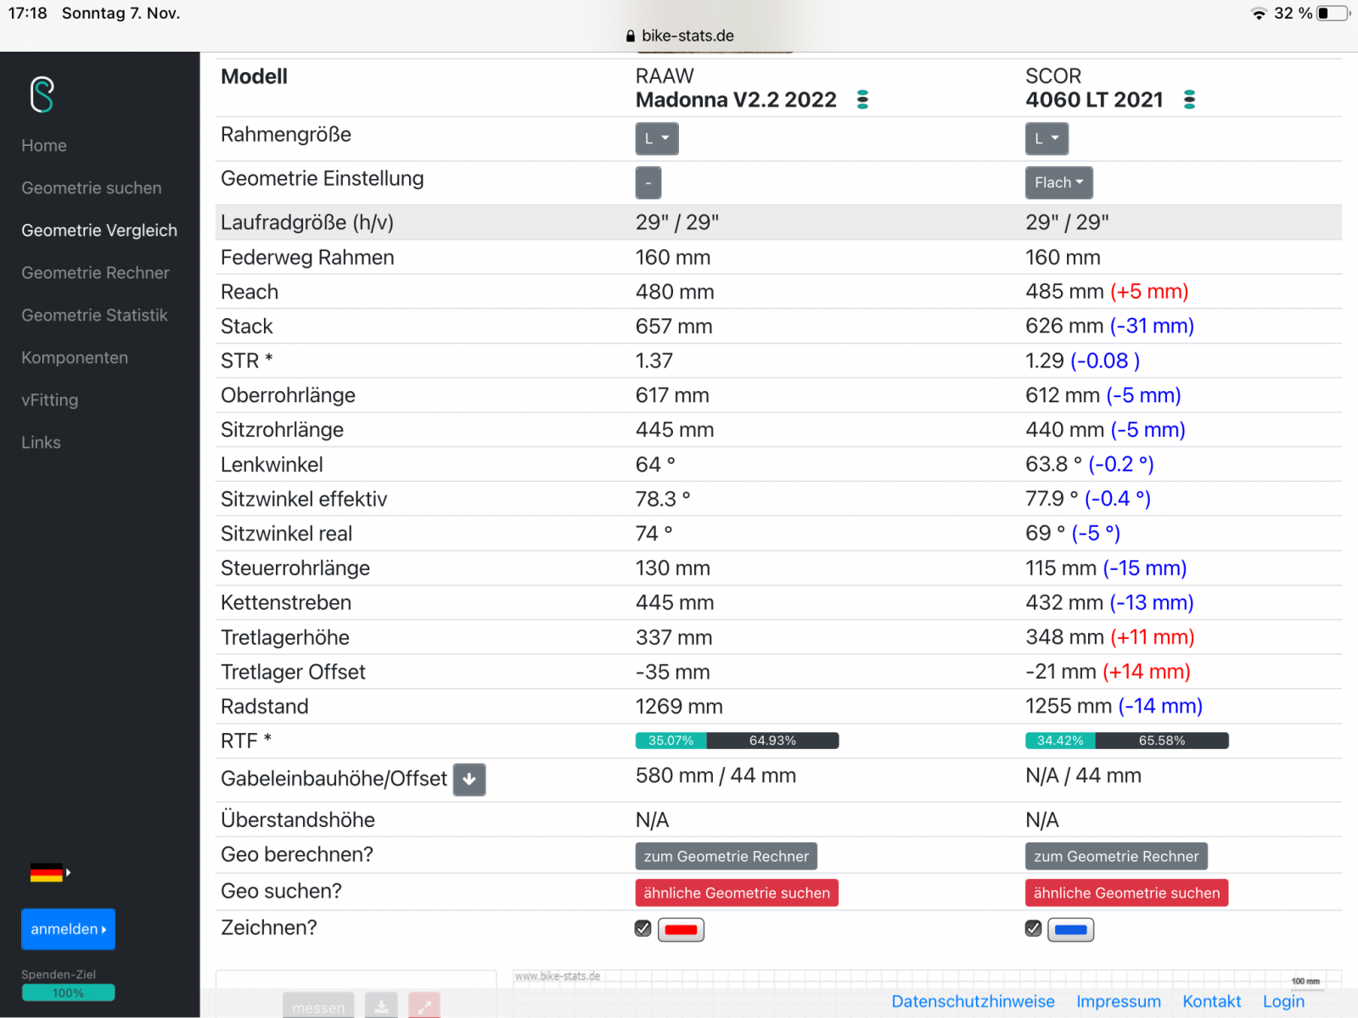Click the red fullscreen expand icon
This screenshot has height=1018, width=1358.
424,1006
